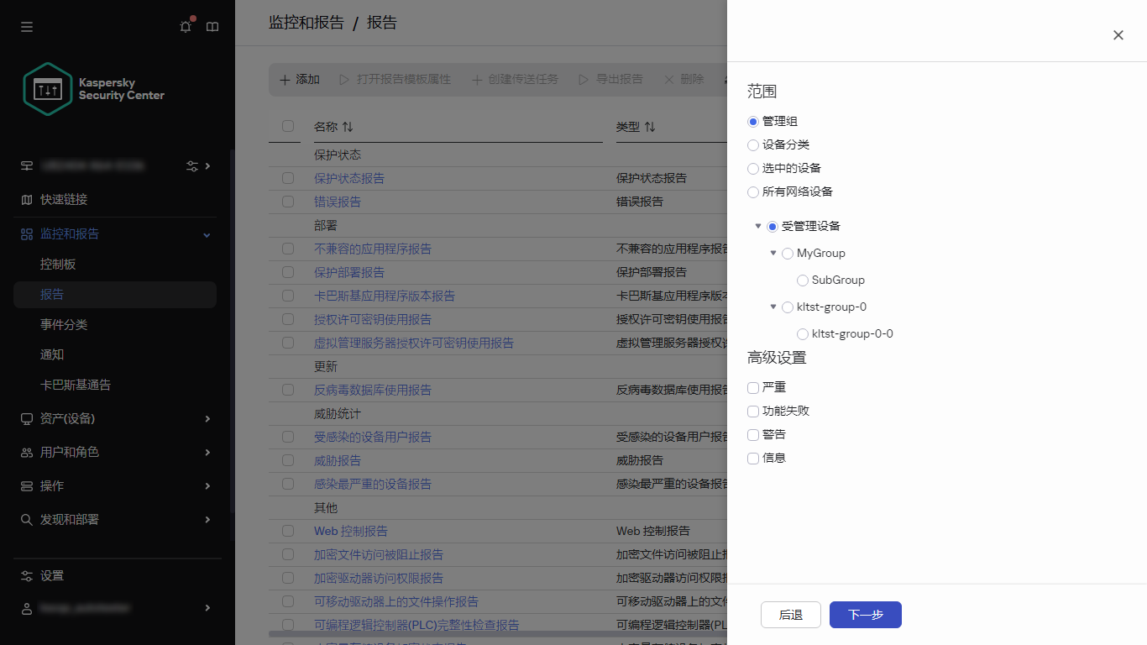Viewport: 1147px width, 645px height.
Task: Open the notifications bell icon
Action: [x=185, y=26]
